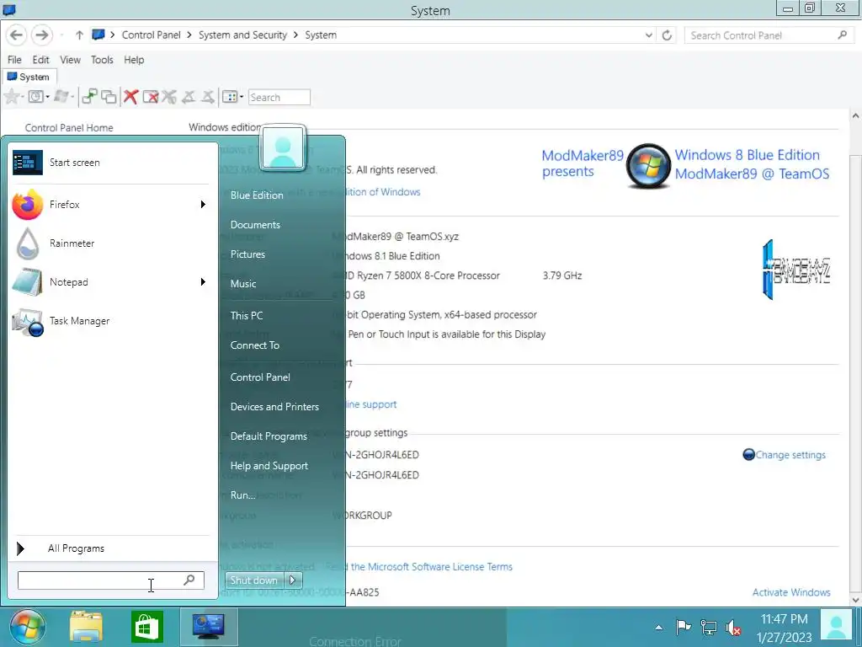Click the magnifier icon in Start search box

[x=189, y=580]
